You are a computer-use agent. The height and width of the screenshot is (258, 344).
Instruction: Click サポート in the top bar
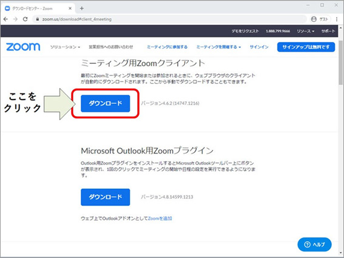[328, 31]
